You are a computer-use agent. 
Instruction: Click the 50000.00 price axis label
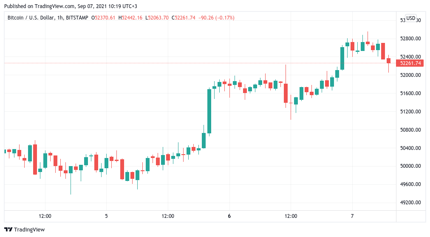coord(410,166)
